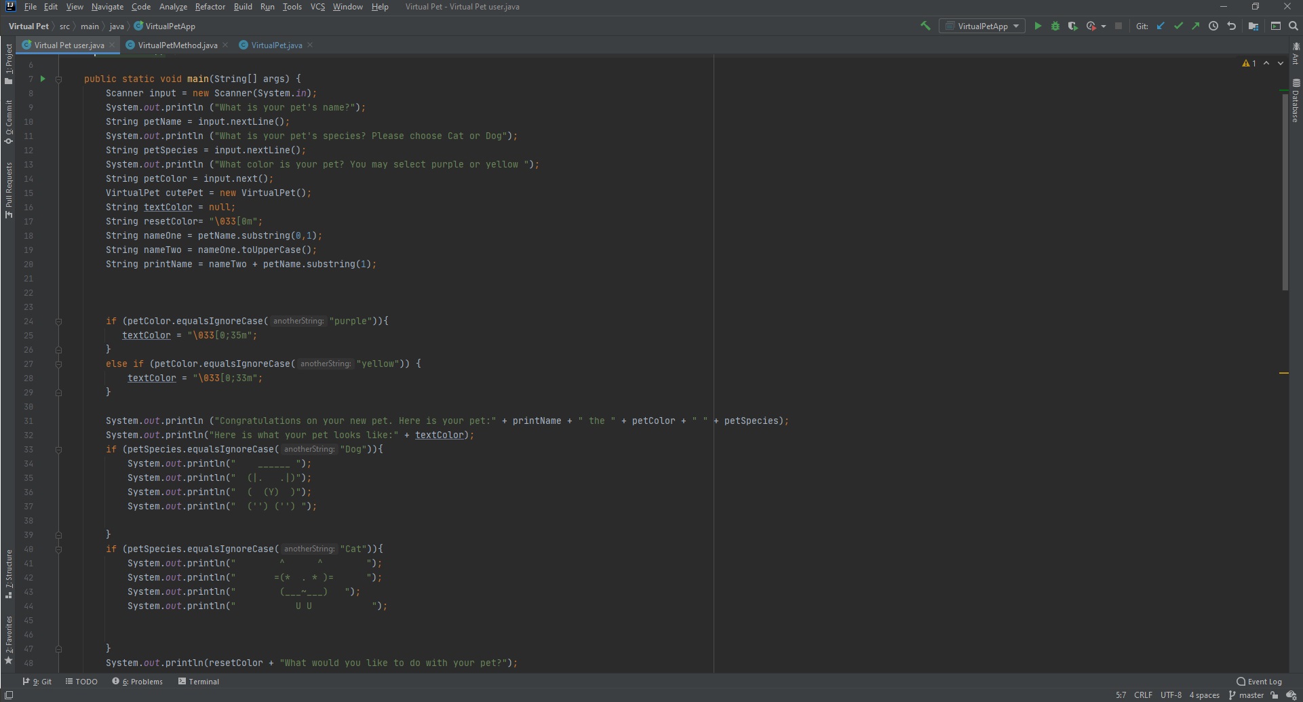This screenshot has width=1303, height=702.
Task: Toggle the Commit tool window
Action: (x=8, y=122)
